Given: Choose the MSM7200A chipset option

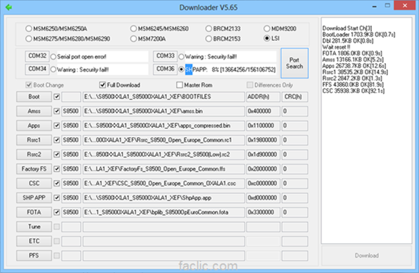Looking at the screenshot, I should (x=148, y=39).
